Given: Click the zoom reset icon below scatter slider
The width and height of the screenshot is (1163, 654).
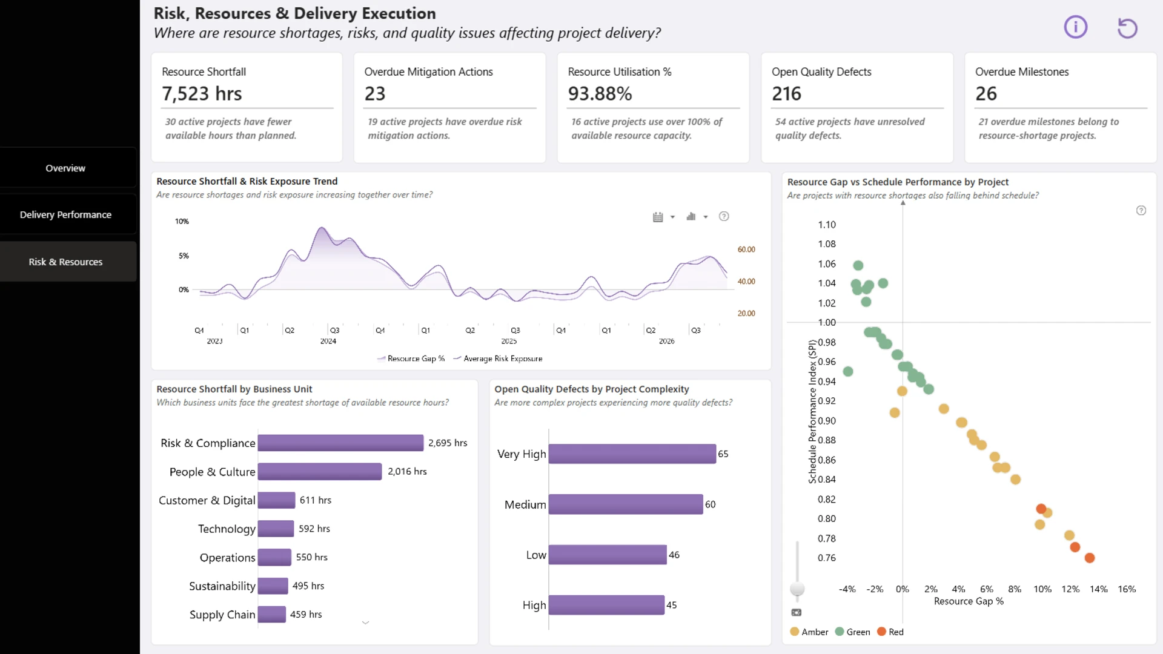Looking at the screenshot, I should (x=797, y=613).
